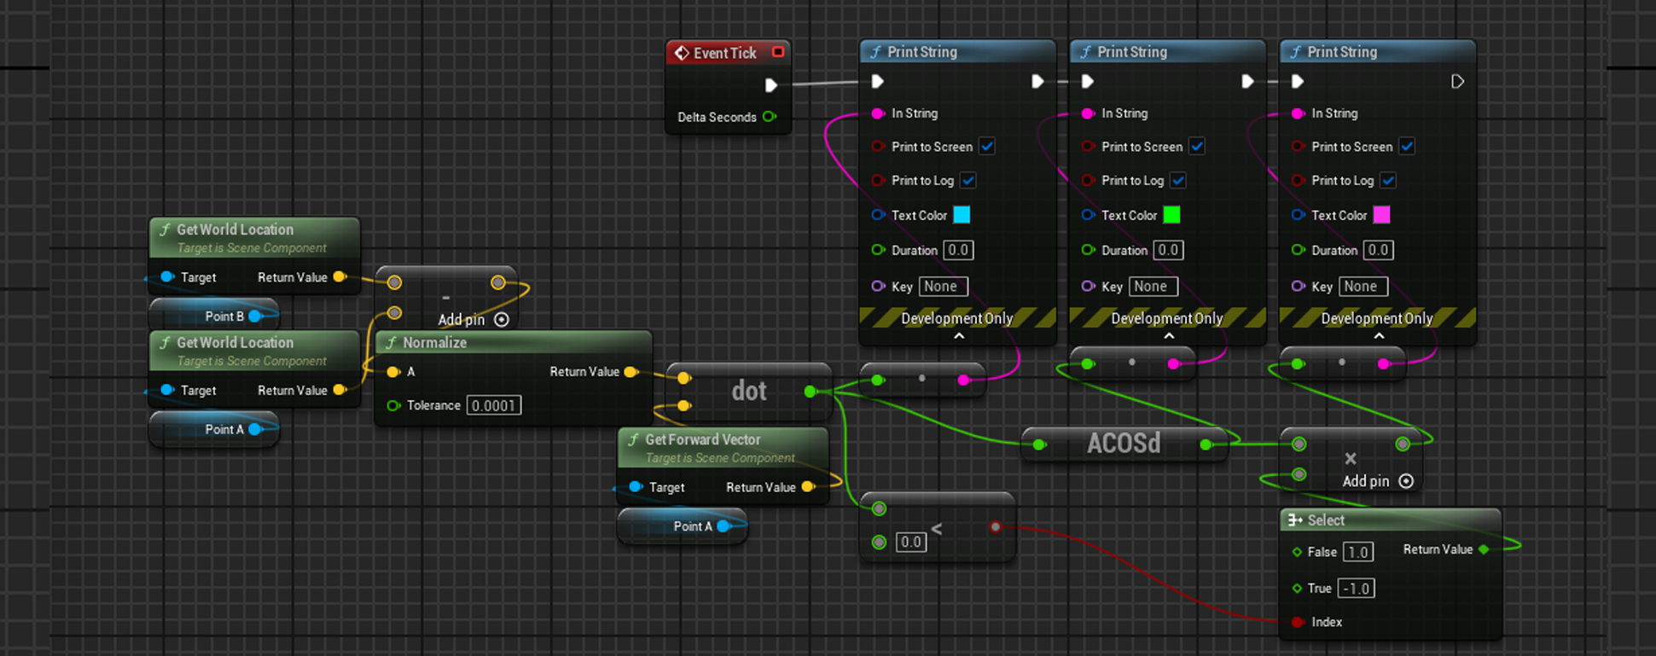Open the magenta Text Color swatch
The height and width of the screenshot is (656, 1656).
[1381, 215]
